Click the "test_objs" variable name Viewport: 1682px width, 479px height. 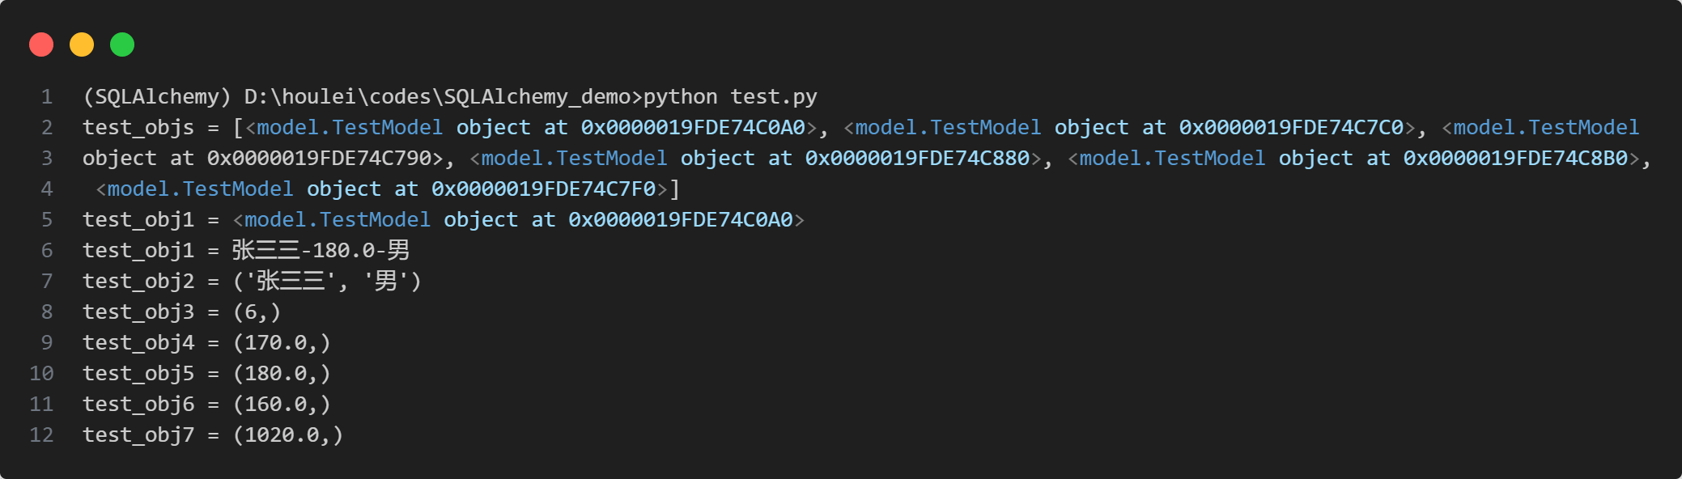pos(138,128)
